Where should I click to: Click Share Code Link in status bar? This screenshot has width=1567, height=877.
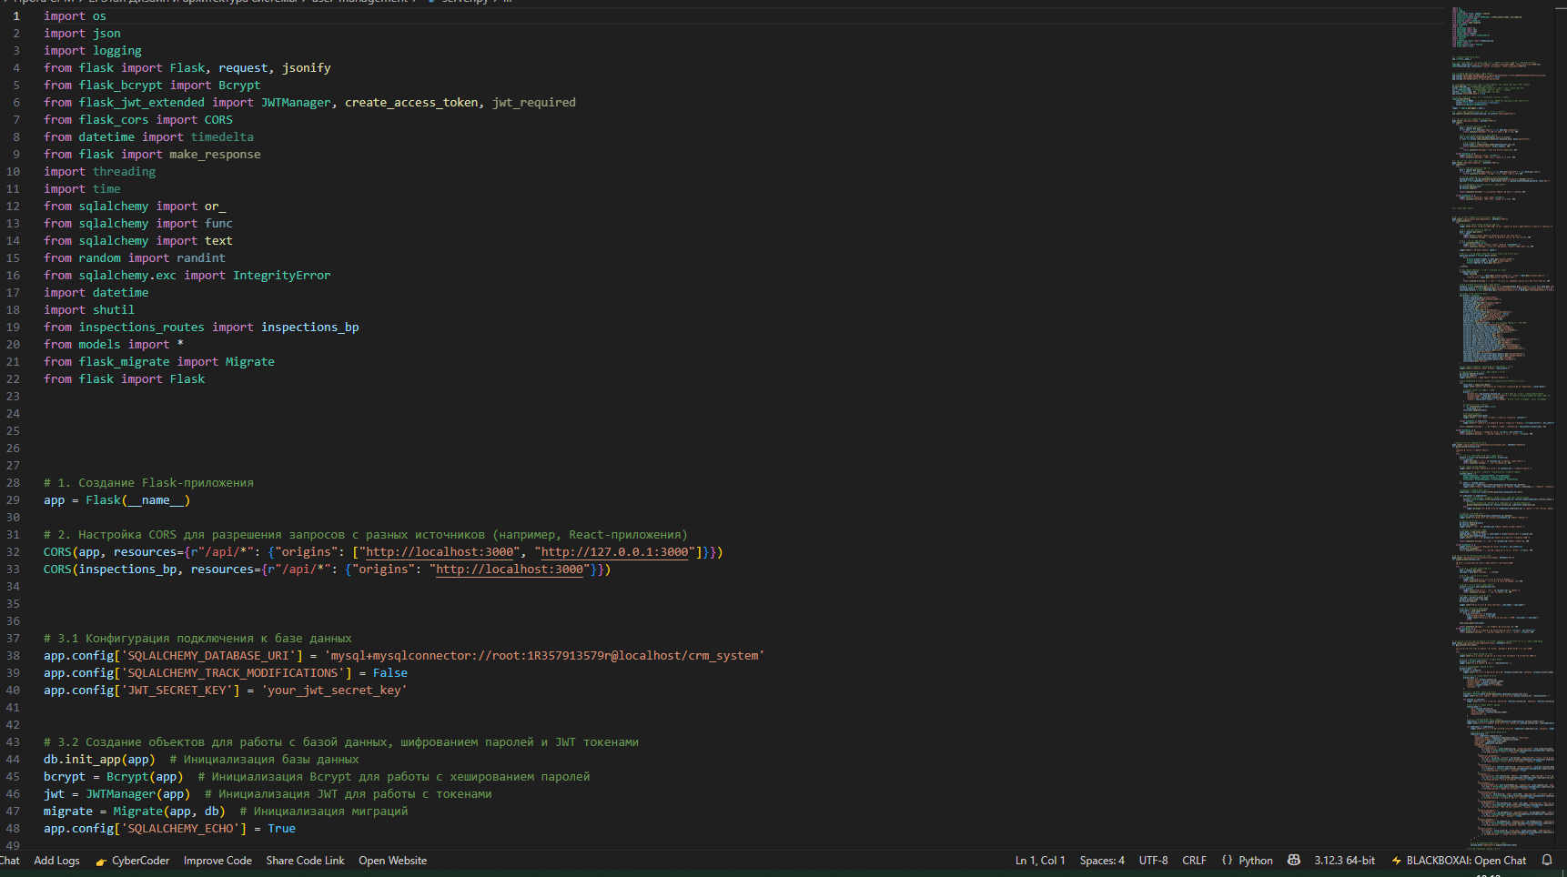[x=305, y=861]
